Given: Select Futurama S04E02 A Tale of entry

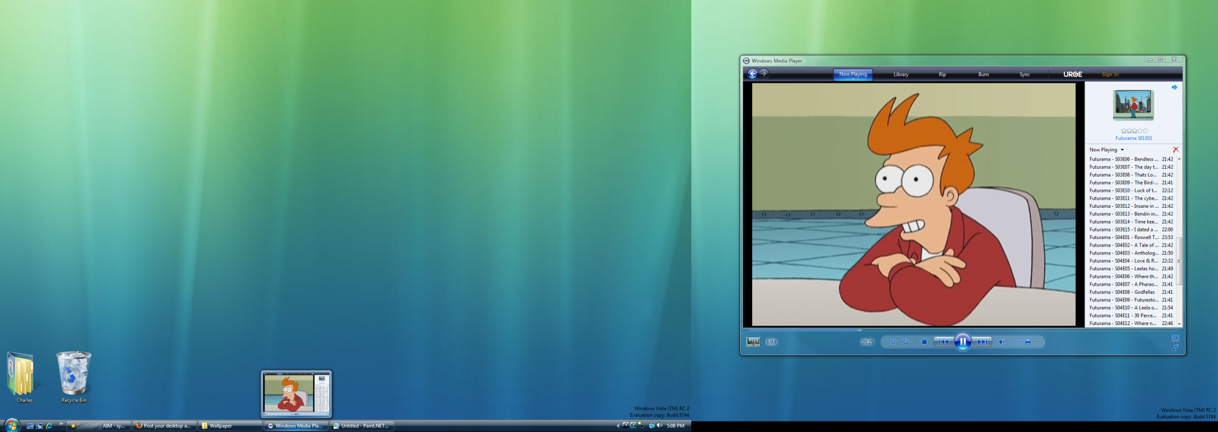Looking at the screenshot, I should pos(1131,245).
